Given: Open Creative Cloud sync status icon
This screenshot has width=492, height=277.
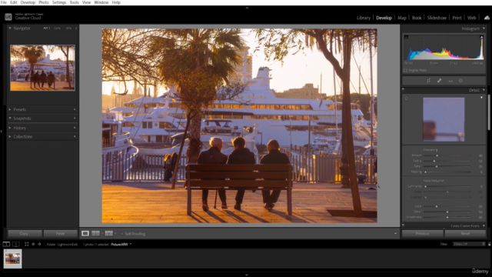Looking at the screenshot, I should coord(487,18).
